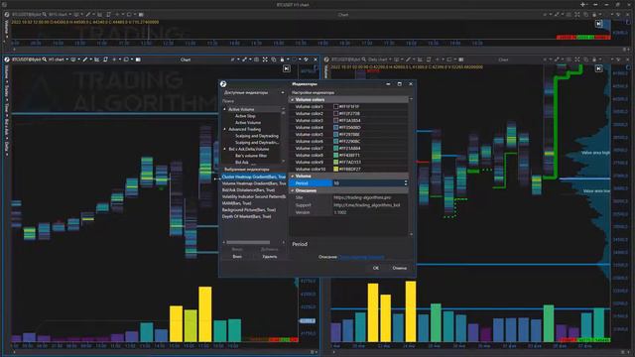Click the Вниз button
This screenshot has width=635, height=357.
(x=237, y=257)
